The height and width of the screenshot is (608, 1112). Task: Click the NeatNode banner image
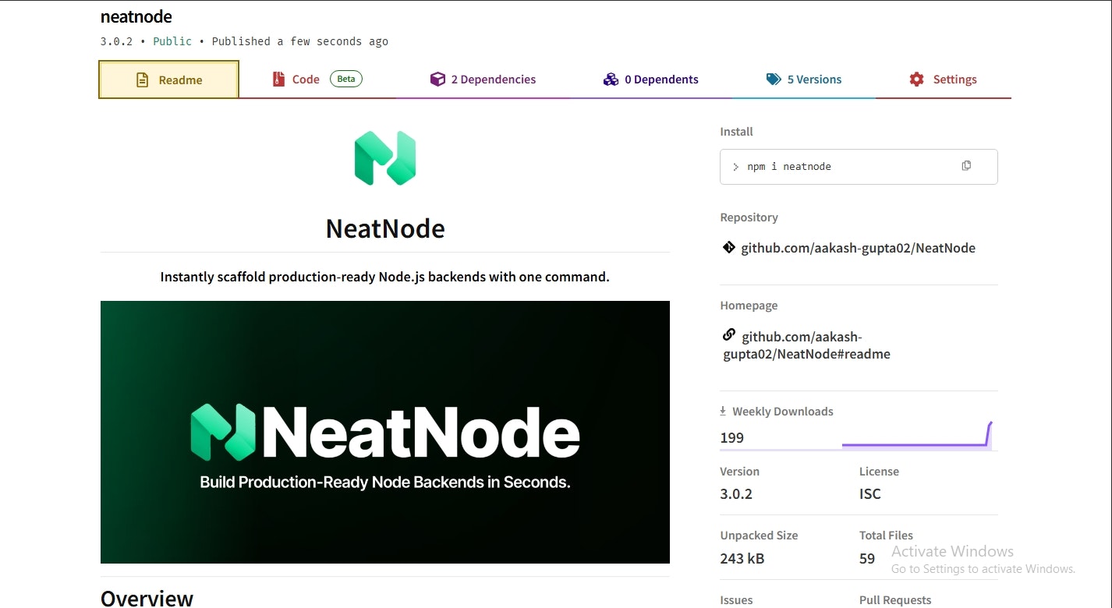click(384, 432)
